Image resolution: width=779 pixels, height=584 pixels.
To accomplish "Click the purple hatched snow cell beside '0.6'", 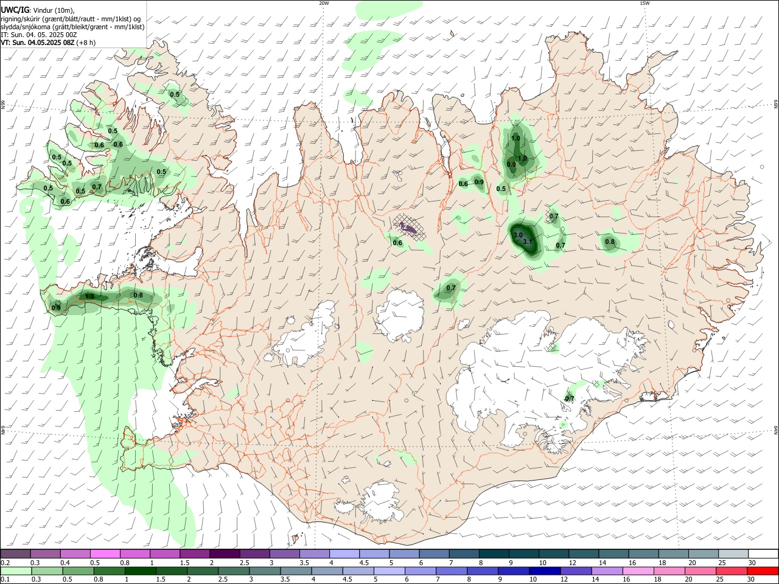I will click(409, 228).
